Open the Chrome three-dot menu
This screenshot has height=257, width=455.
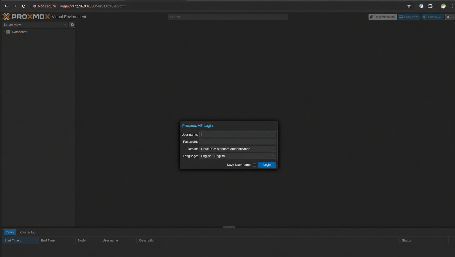point(452,6)
